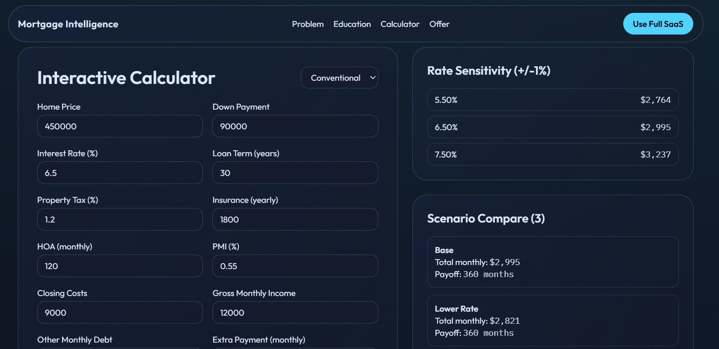This screenshot has width=719, height=349.
Task: Select the Interest Rate (%) field
Action: click(x=120, y=173)
